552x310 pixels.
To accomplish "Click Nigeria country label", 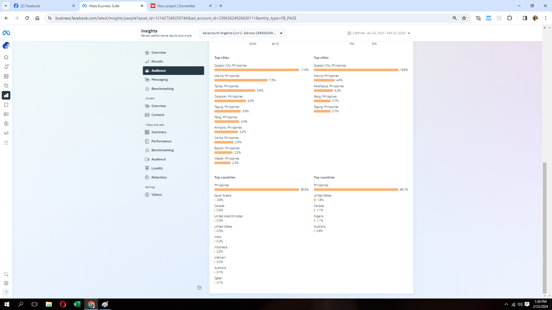I will (x=319, y=216).
